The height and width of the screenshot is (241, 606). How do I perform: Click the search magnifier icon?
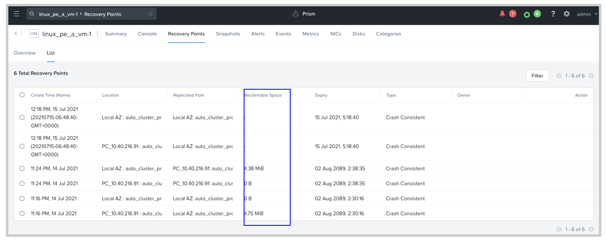pos(32,14)
